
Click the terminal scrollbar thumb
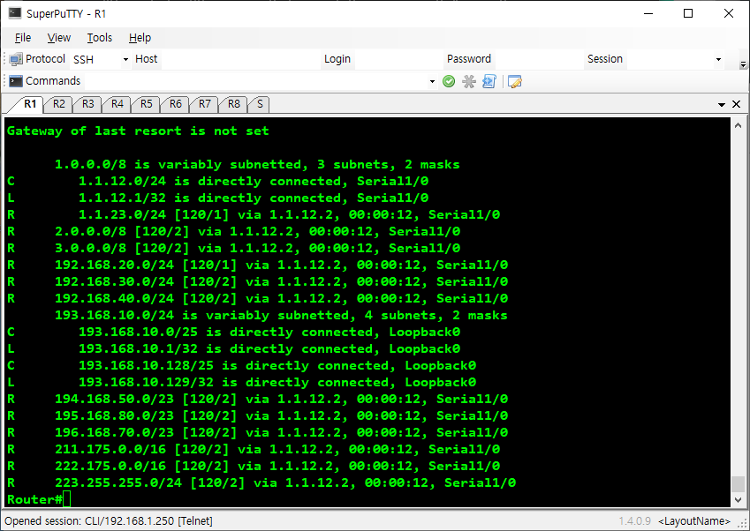(738, 483)
